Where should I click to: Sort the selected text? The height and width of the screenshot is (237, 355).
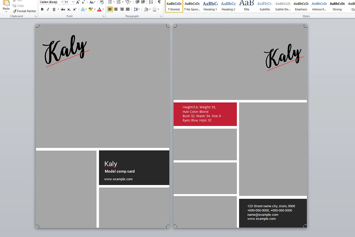click(x=151, y=2)
